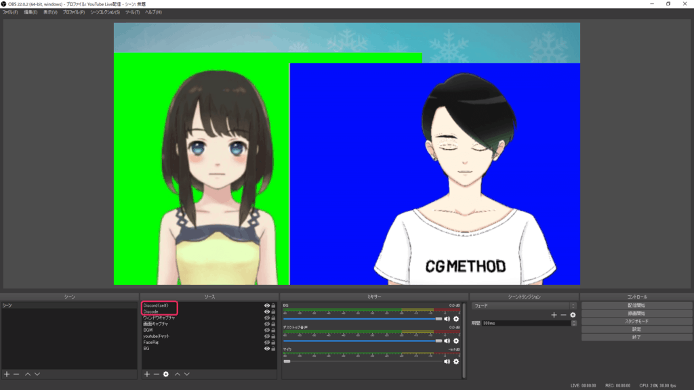Click the BG mixer volume slider handle

click(x=438, y=318)
